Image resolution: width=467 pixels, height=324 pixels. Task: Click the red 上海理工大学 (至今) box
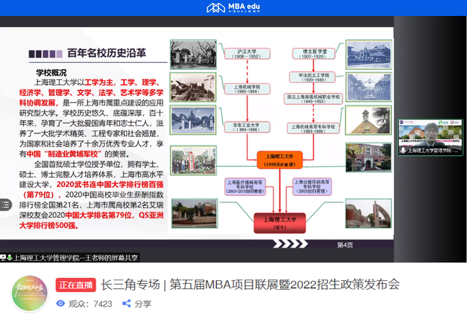tap(279, 223)
